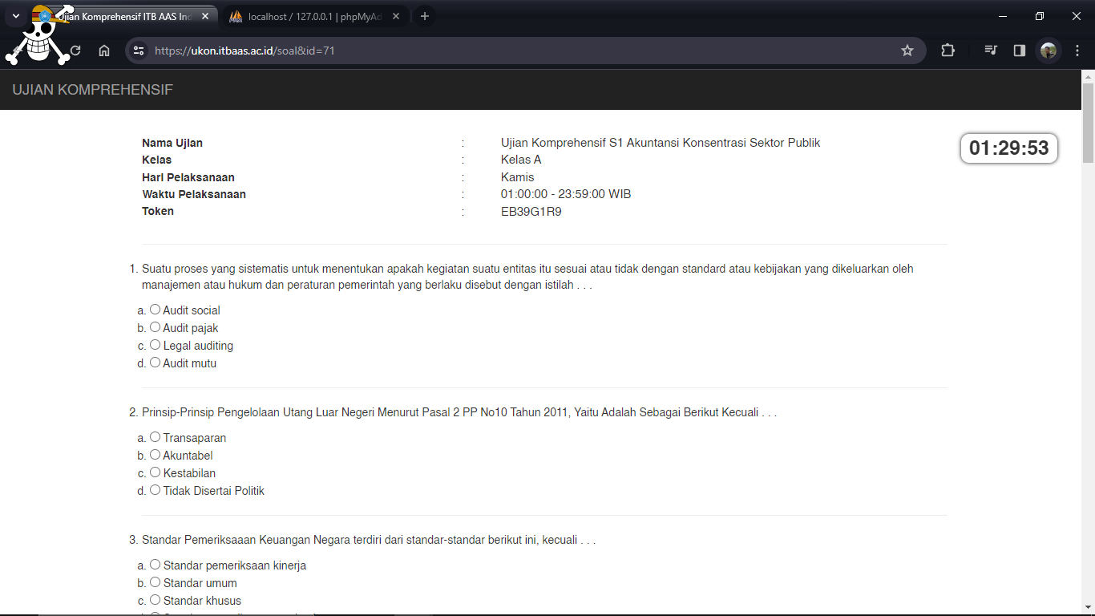Switch to the localhost phpMyAdmin tab
This screenshot has height=616, width=1095.
point(315,16)
